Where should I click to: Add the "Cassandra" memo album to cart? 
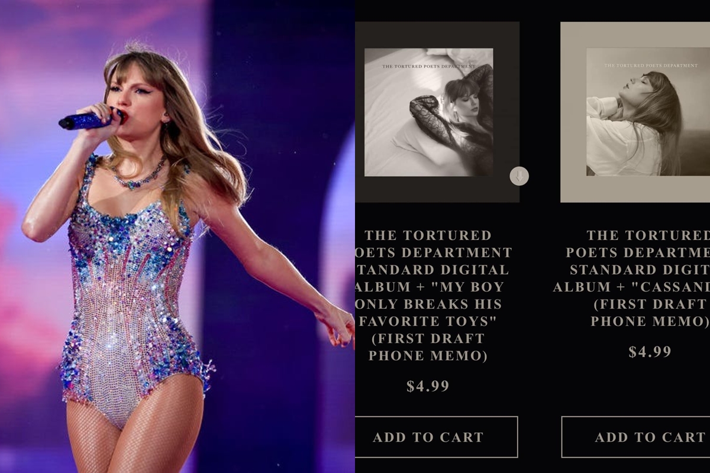[635, 437]
